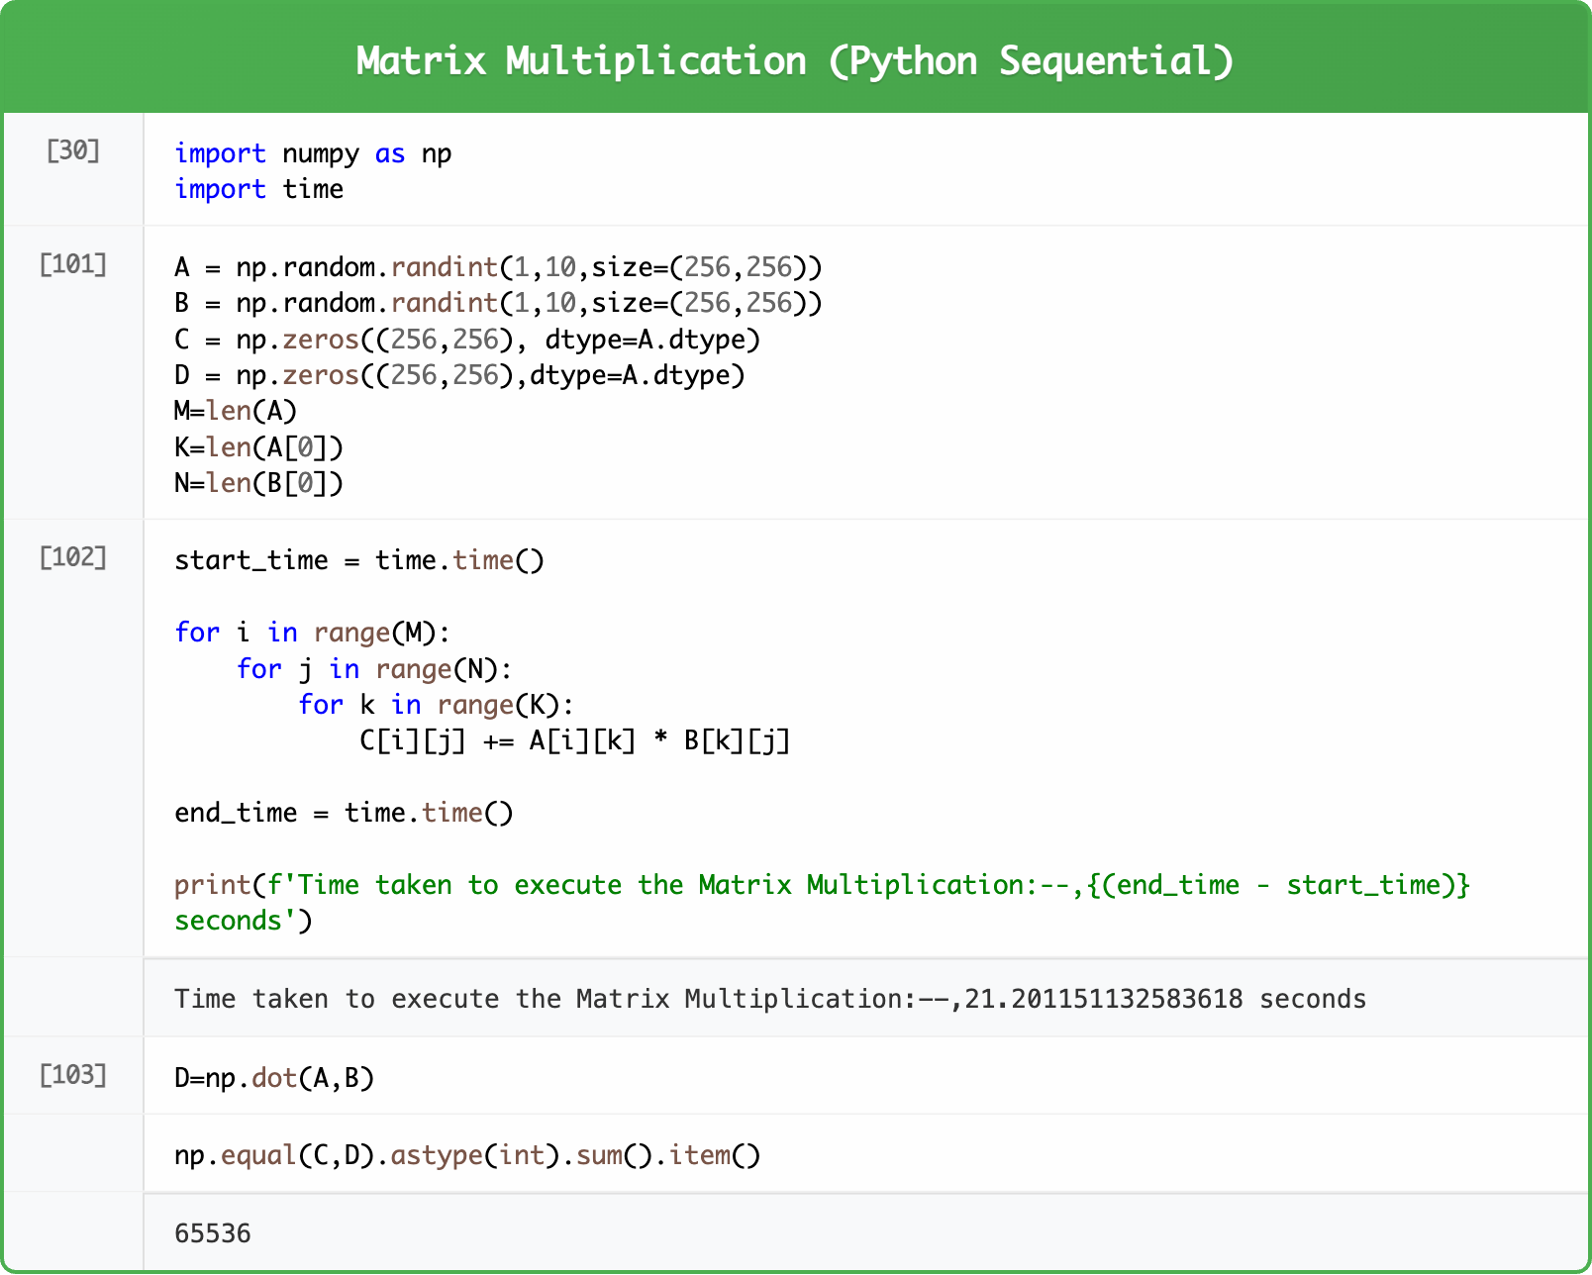Viewport: 1592px width, 1275px height.
Task: Click the print f-string statement line
Action: pyautogui.click(x=822, y=885)
